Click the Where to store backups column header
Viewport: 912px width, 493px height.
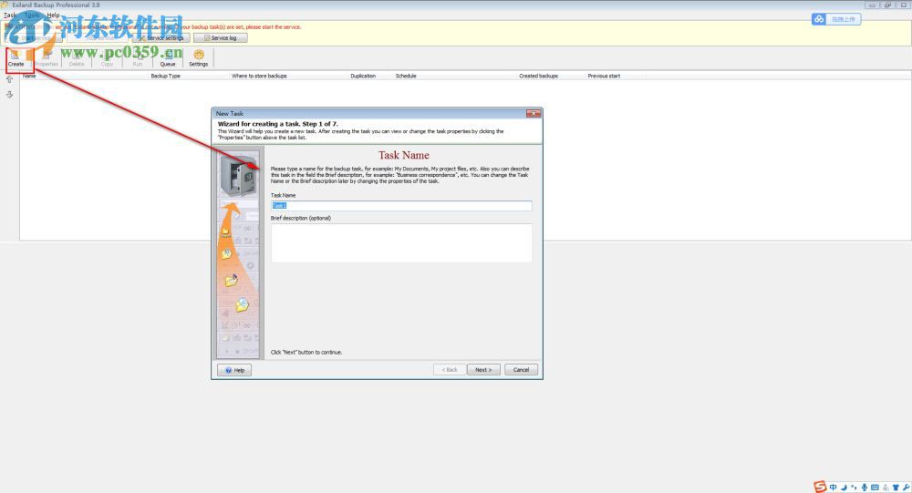259,76
